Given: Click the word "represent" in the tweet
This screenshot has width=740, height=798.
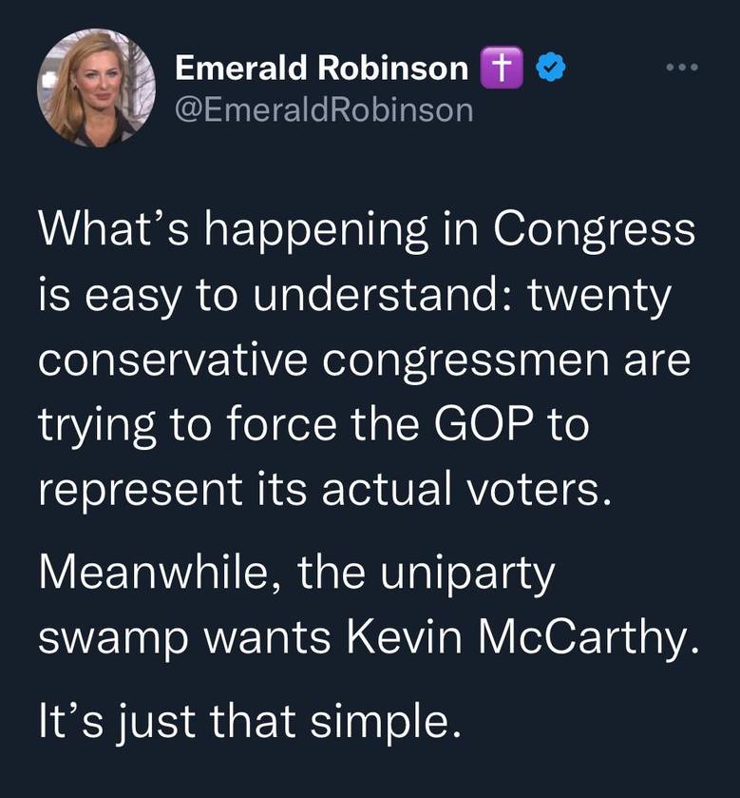Looking at the screenshot, I should [141, 491].
